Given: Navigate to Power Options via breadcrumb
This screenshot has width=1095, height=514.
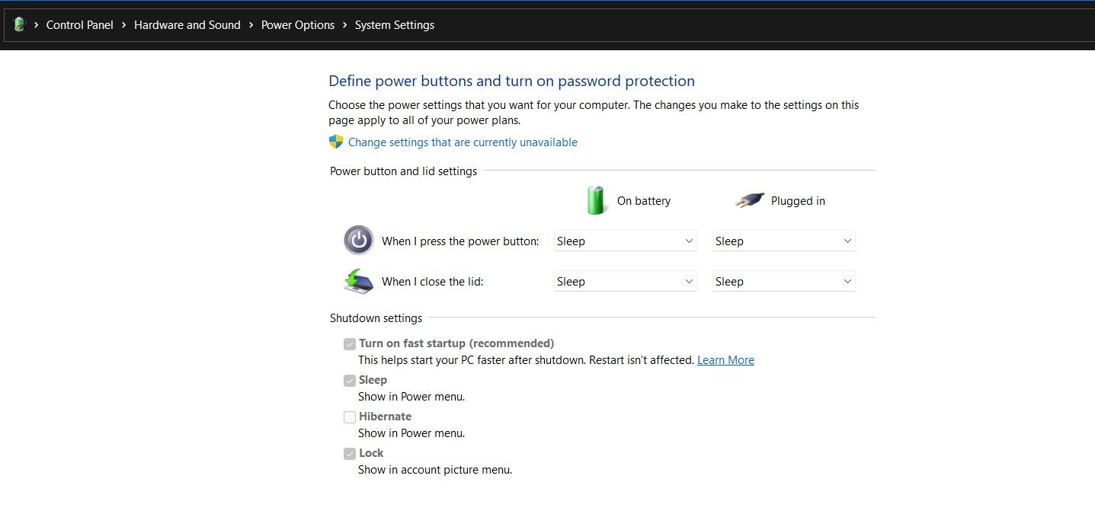Looking at the screenshot, I should [x=298, y=25].
